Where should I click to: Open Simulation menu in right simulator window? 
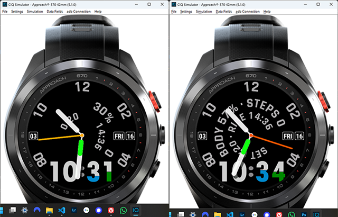203,12
